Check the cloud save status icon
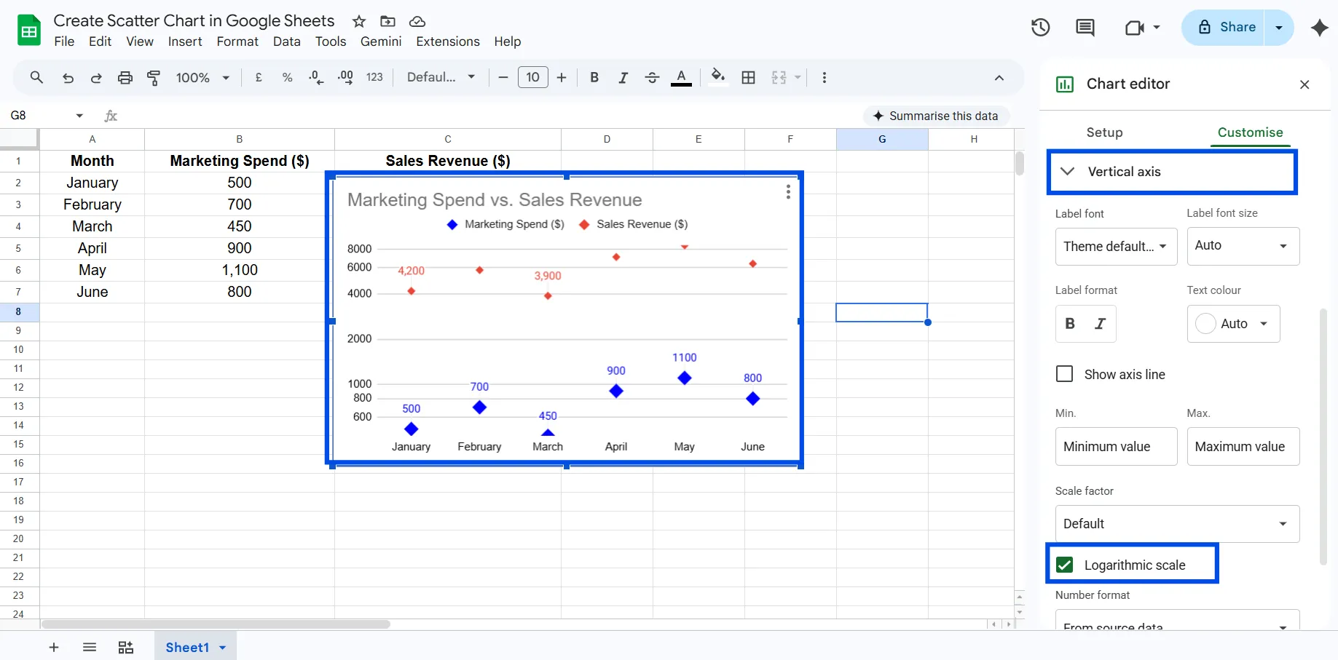The width and height of the screenshot is (1338, 660). 417,21
